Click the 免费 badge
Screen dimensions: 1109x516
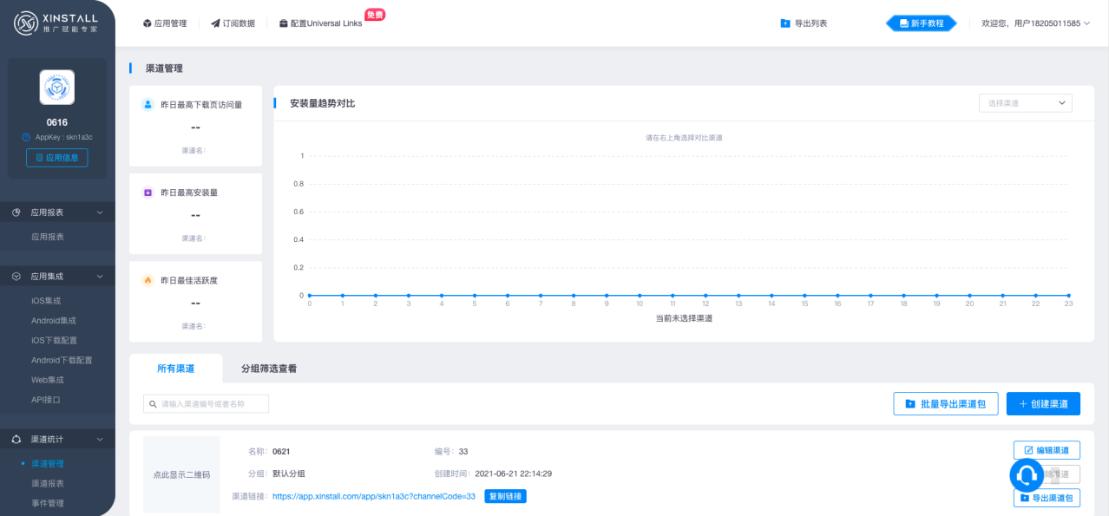(x=375, y=15)
